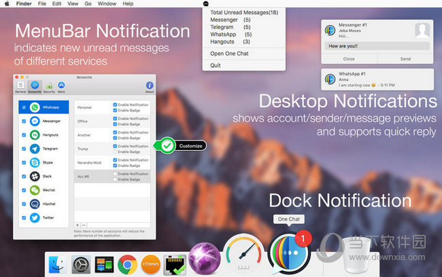Screen dimensions: 442x277
Task: Select the Telegram service icon
Action: [35, 148]
